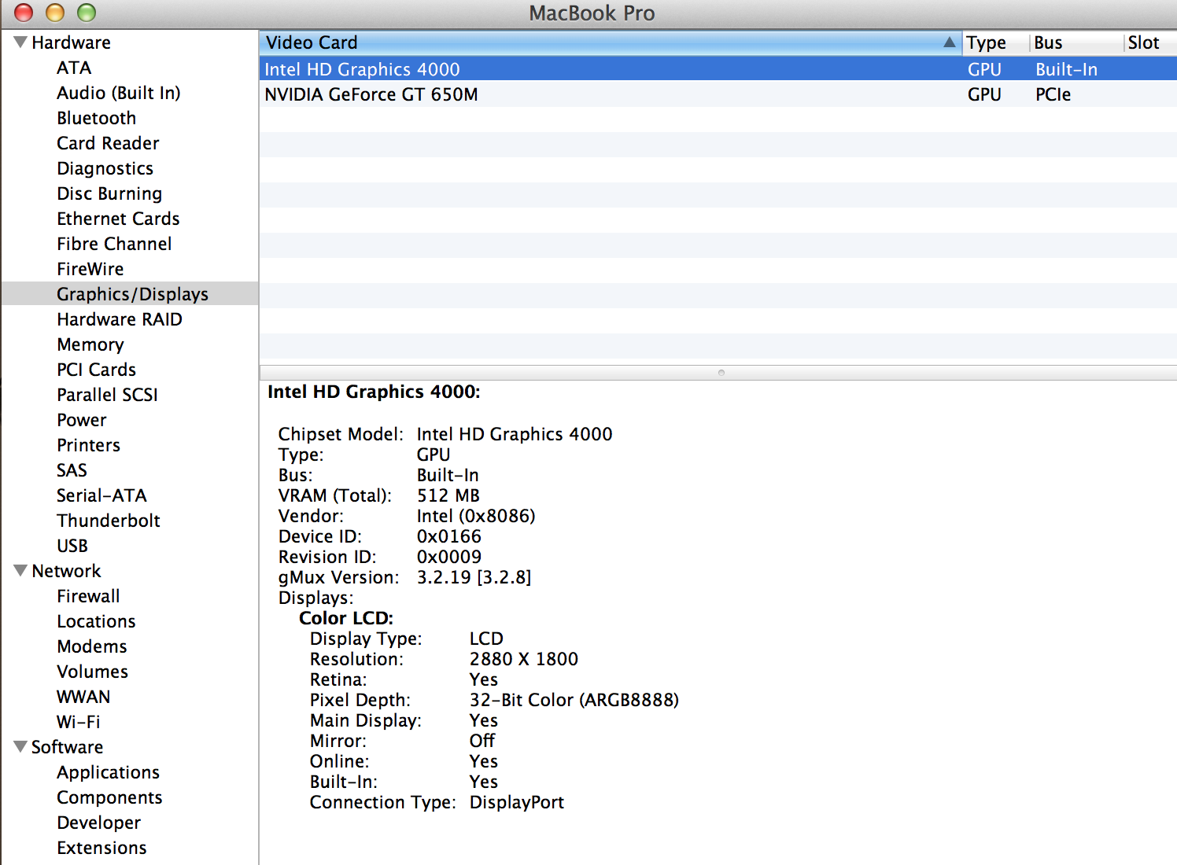The width and height of the screenshot is (1177, 865).
Task: Click the Network category label
Action: pos(66,571)
